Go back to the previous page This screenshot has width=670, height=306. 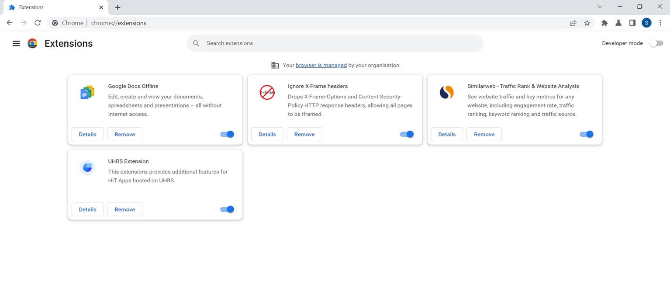10,23
